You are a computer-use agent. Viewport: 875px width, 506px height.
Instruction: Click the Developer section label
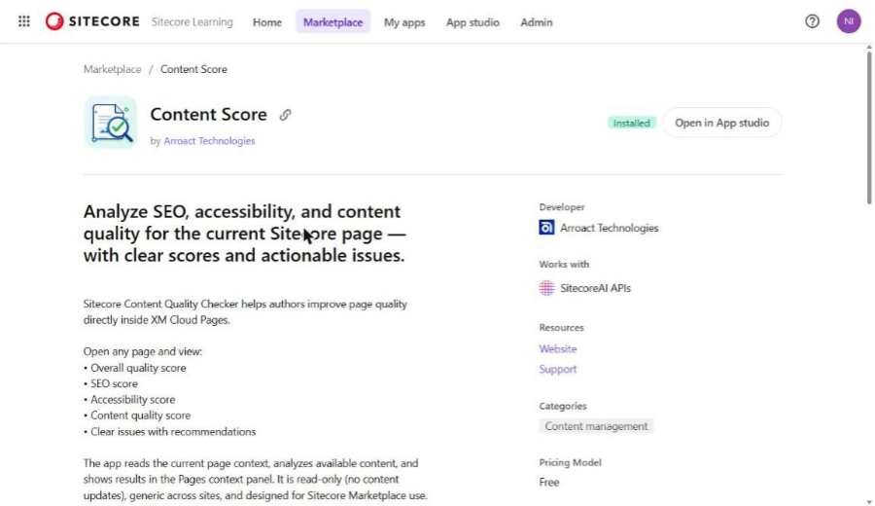pyautogui.click(x=561, y=207)
